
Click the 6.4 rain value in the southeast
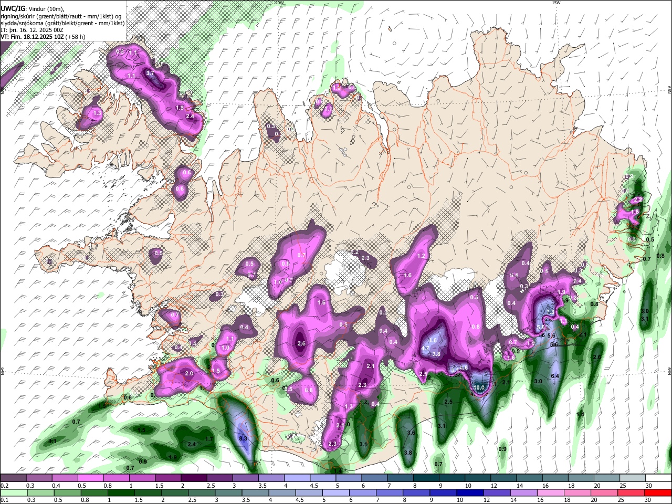click(x=555, y=376)
